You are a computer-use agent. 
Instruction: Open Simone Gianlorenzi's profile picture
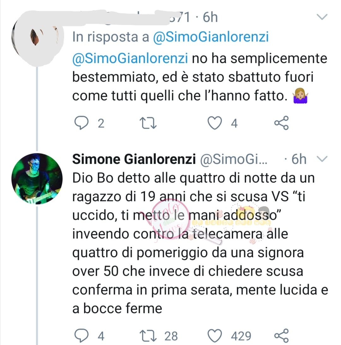click(37, 178)
